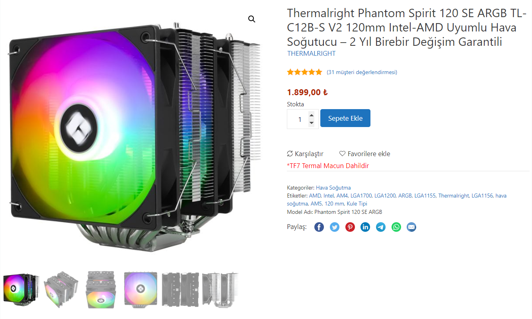
Task: Select the LGA1700 tag
Action: pos(361,196)
